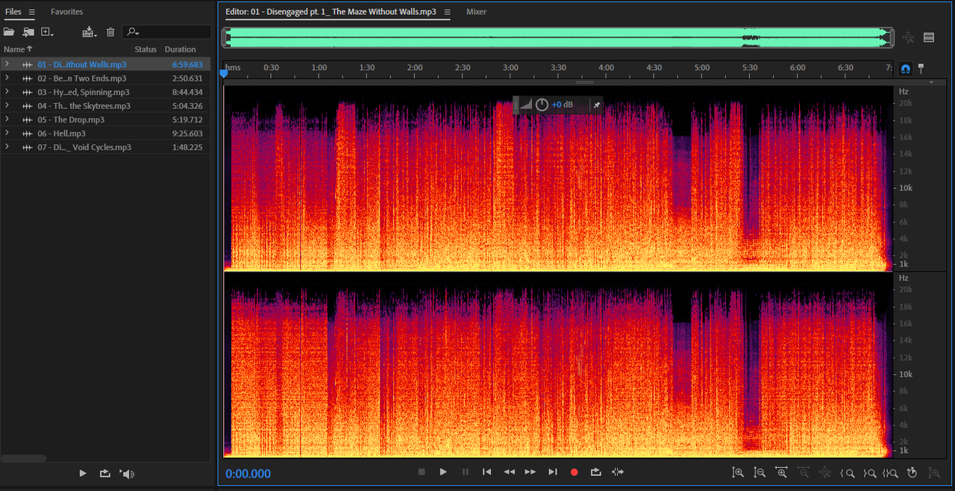955x491 pixels.
Task: Expand the 05 - The Drop.mp3 row
Action: 7,119
